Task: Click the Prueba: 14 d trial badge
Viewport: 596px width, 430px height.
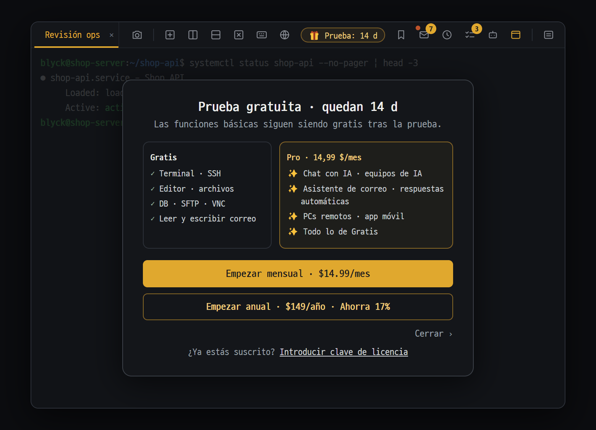Action: (x=343, y=35)
